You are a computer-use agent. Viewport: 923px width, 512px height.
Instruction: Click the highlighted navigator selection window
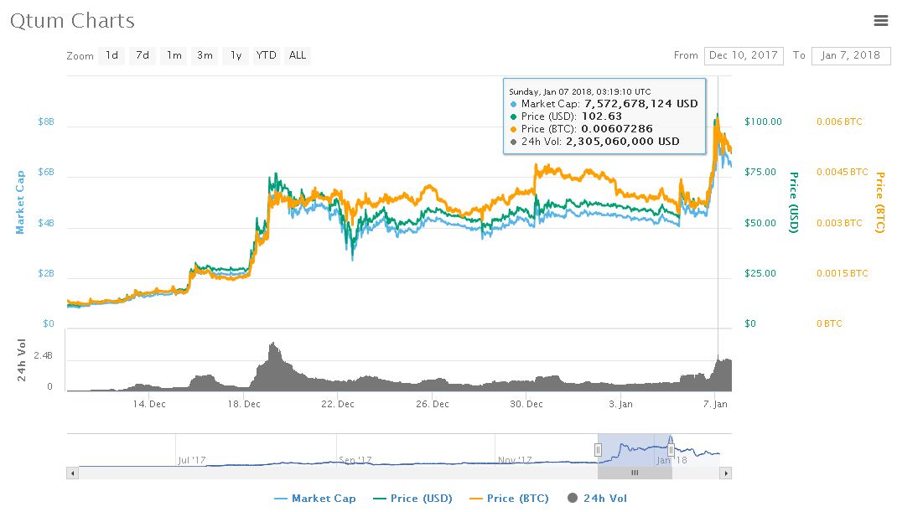(635, 450)
